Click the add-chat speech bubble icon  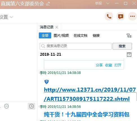point(121,16)
